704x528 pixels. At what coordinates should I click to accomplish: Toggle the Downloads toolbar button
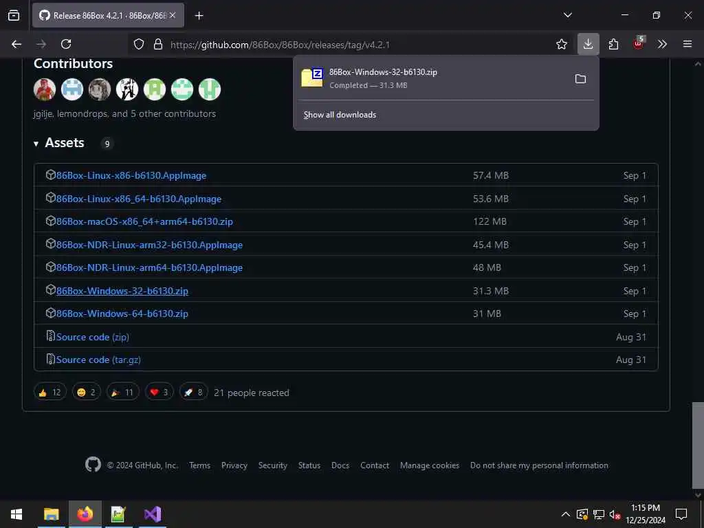click(588, 44)
